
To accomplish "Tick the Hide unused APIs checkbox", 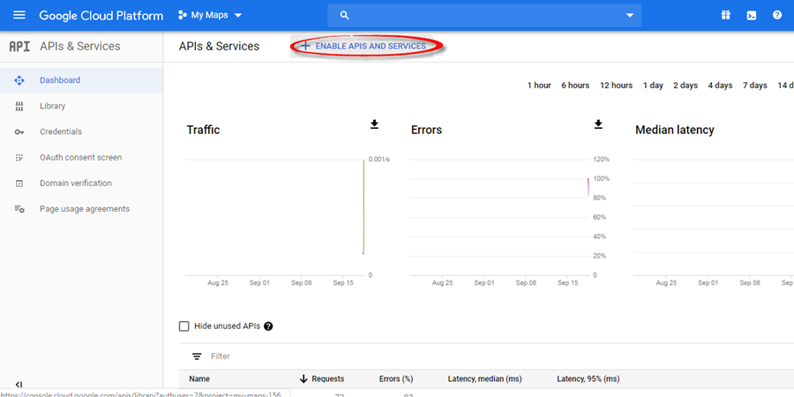I will point(184,326).
